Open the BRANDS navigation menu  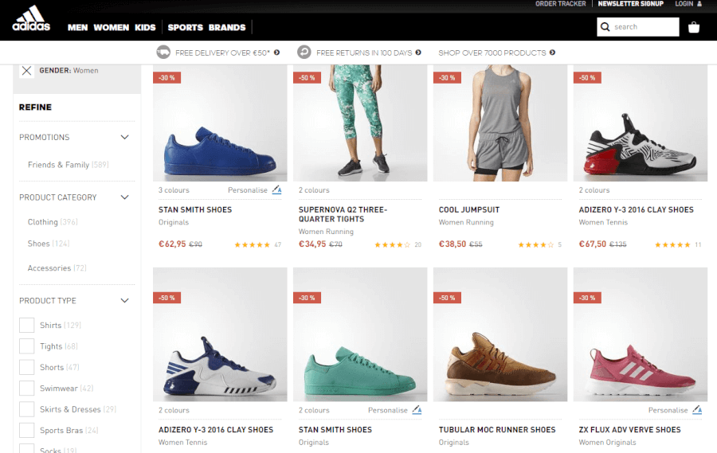pyautogui.click(x=227, y=27)
